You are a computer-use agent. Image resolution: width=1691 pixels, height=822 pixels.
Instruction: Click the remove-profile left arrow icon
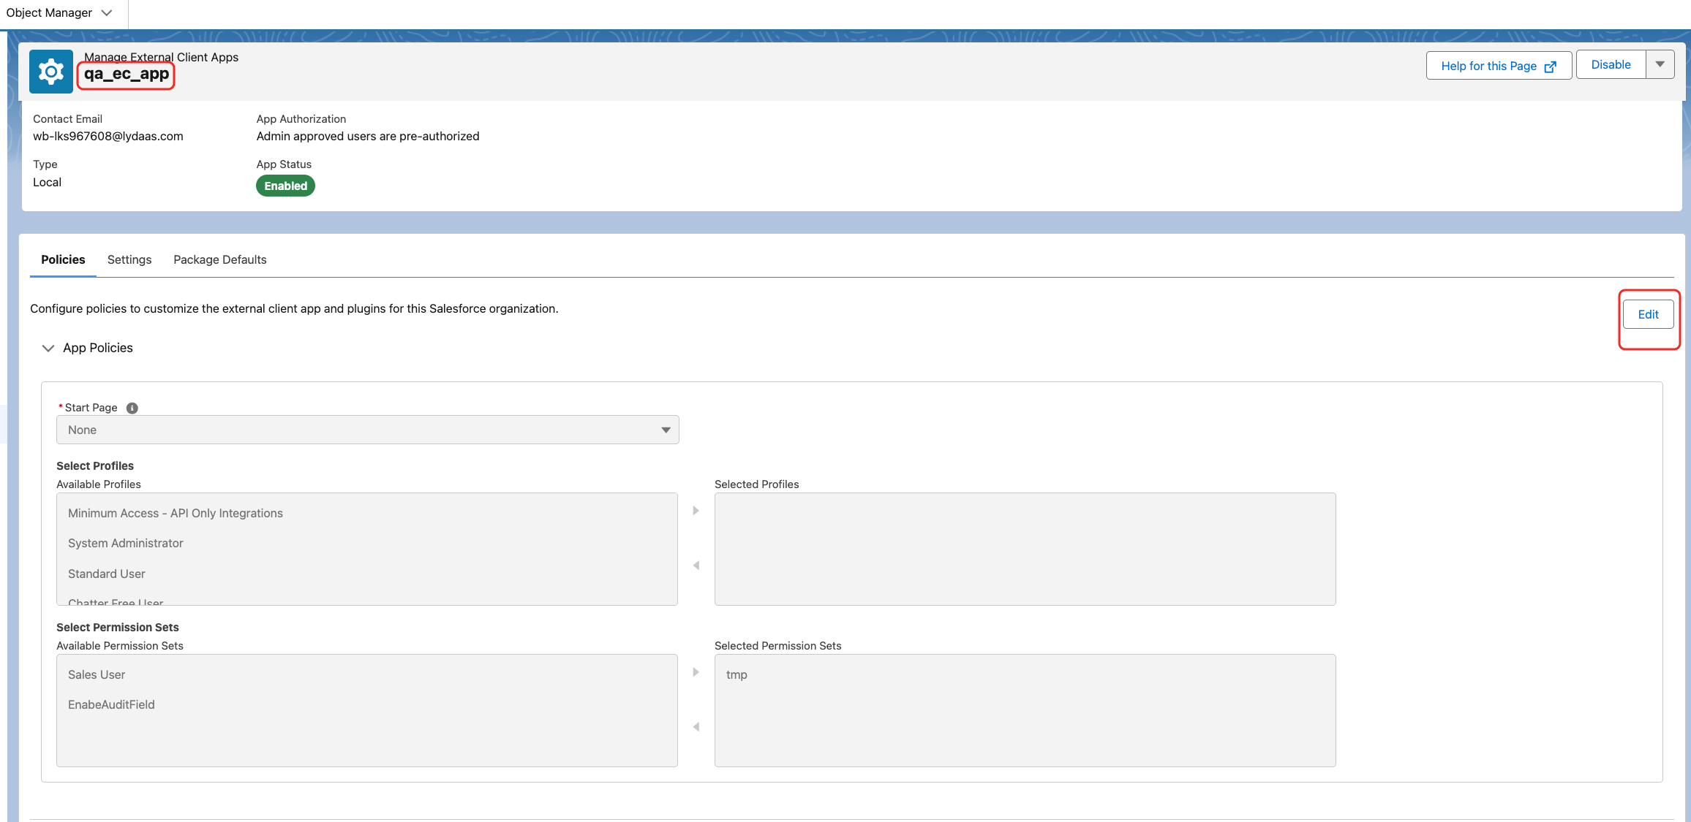click(696, 566)
